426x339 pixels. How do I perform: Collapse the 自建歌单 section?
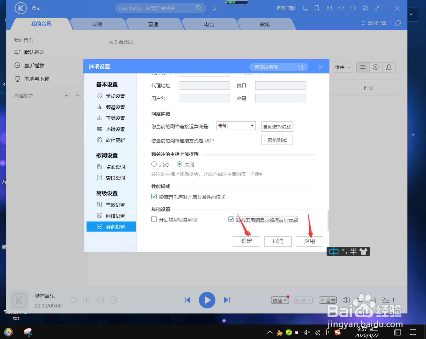click(x=78, y=95)
